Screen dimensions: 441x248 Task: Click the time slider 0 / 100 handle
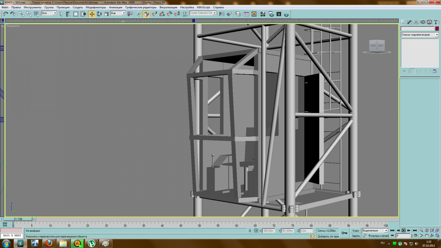coord(18,219)
